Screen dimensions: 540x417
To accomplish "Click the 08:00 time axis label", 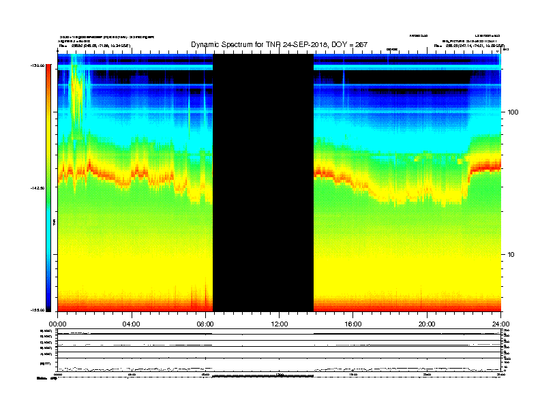I will pyautogui.click(x=205, y=324).
